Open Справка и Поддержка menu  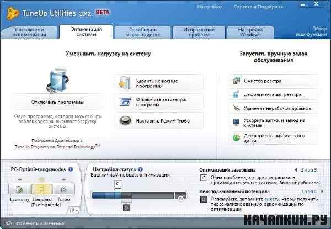(x=258, y=7)
